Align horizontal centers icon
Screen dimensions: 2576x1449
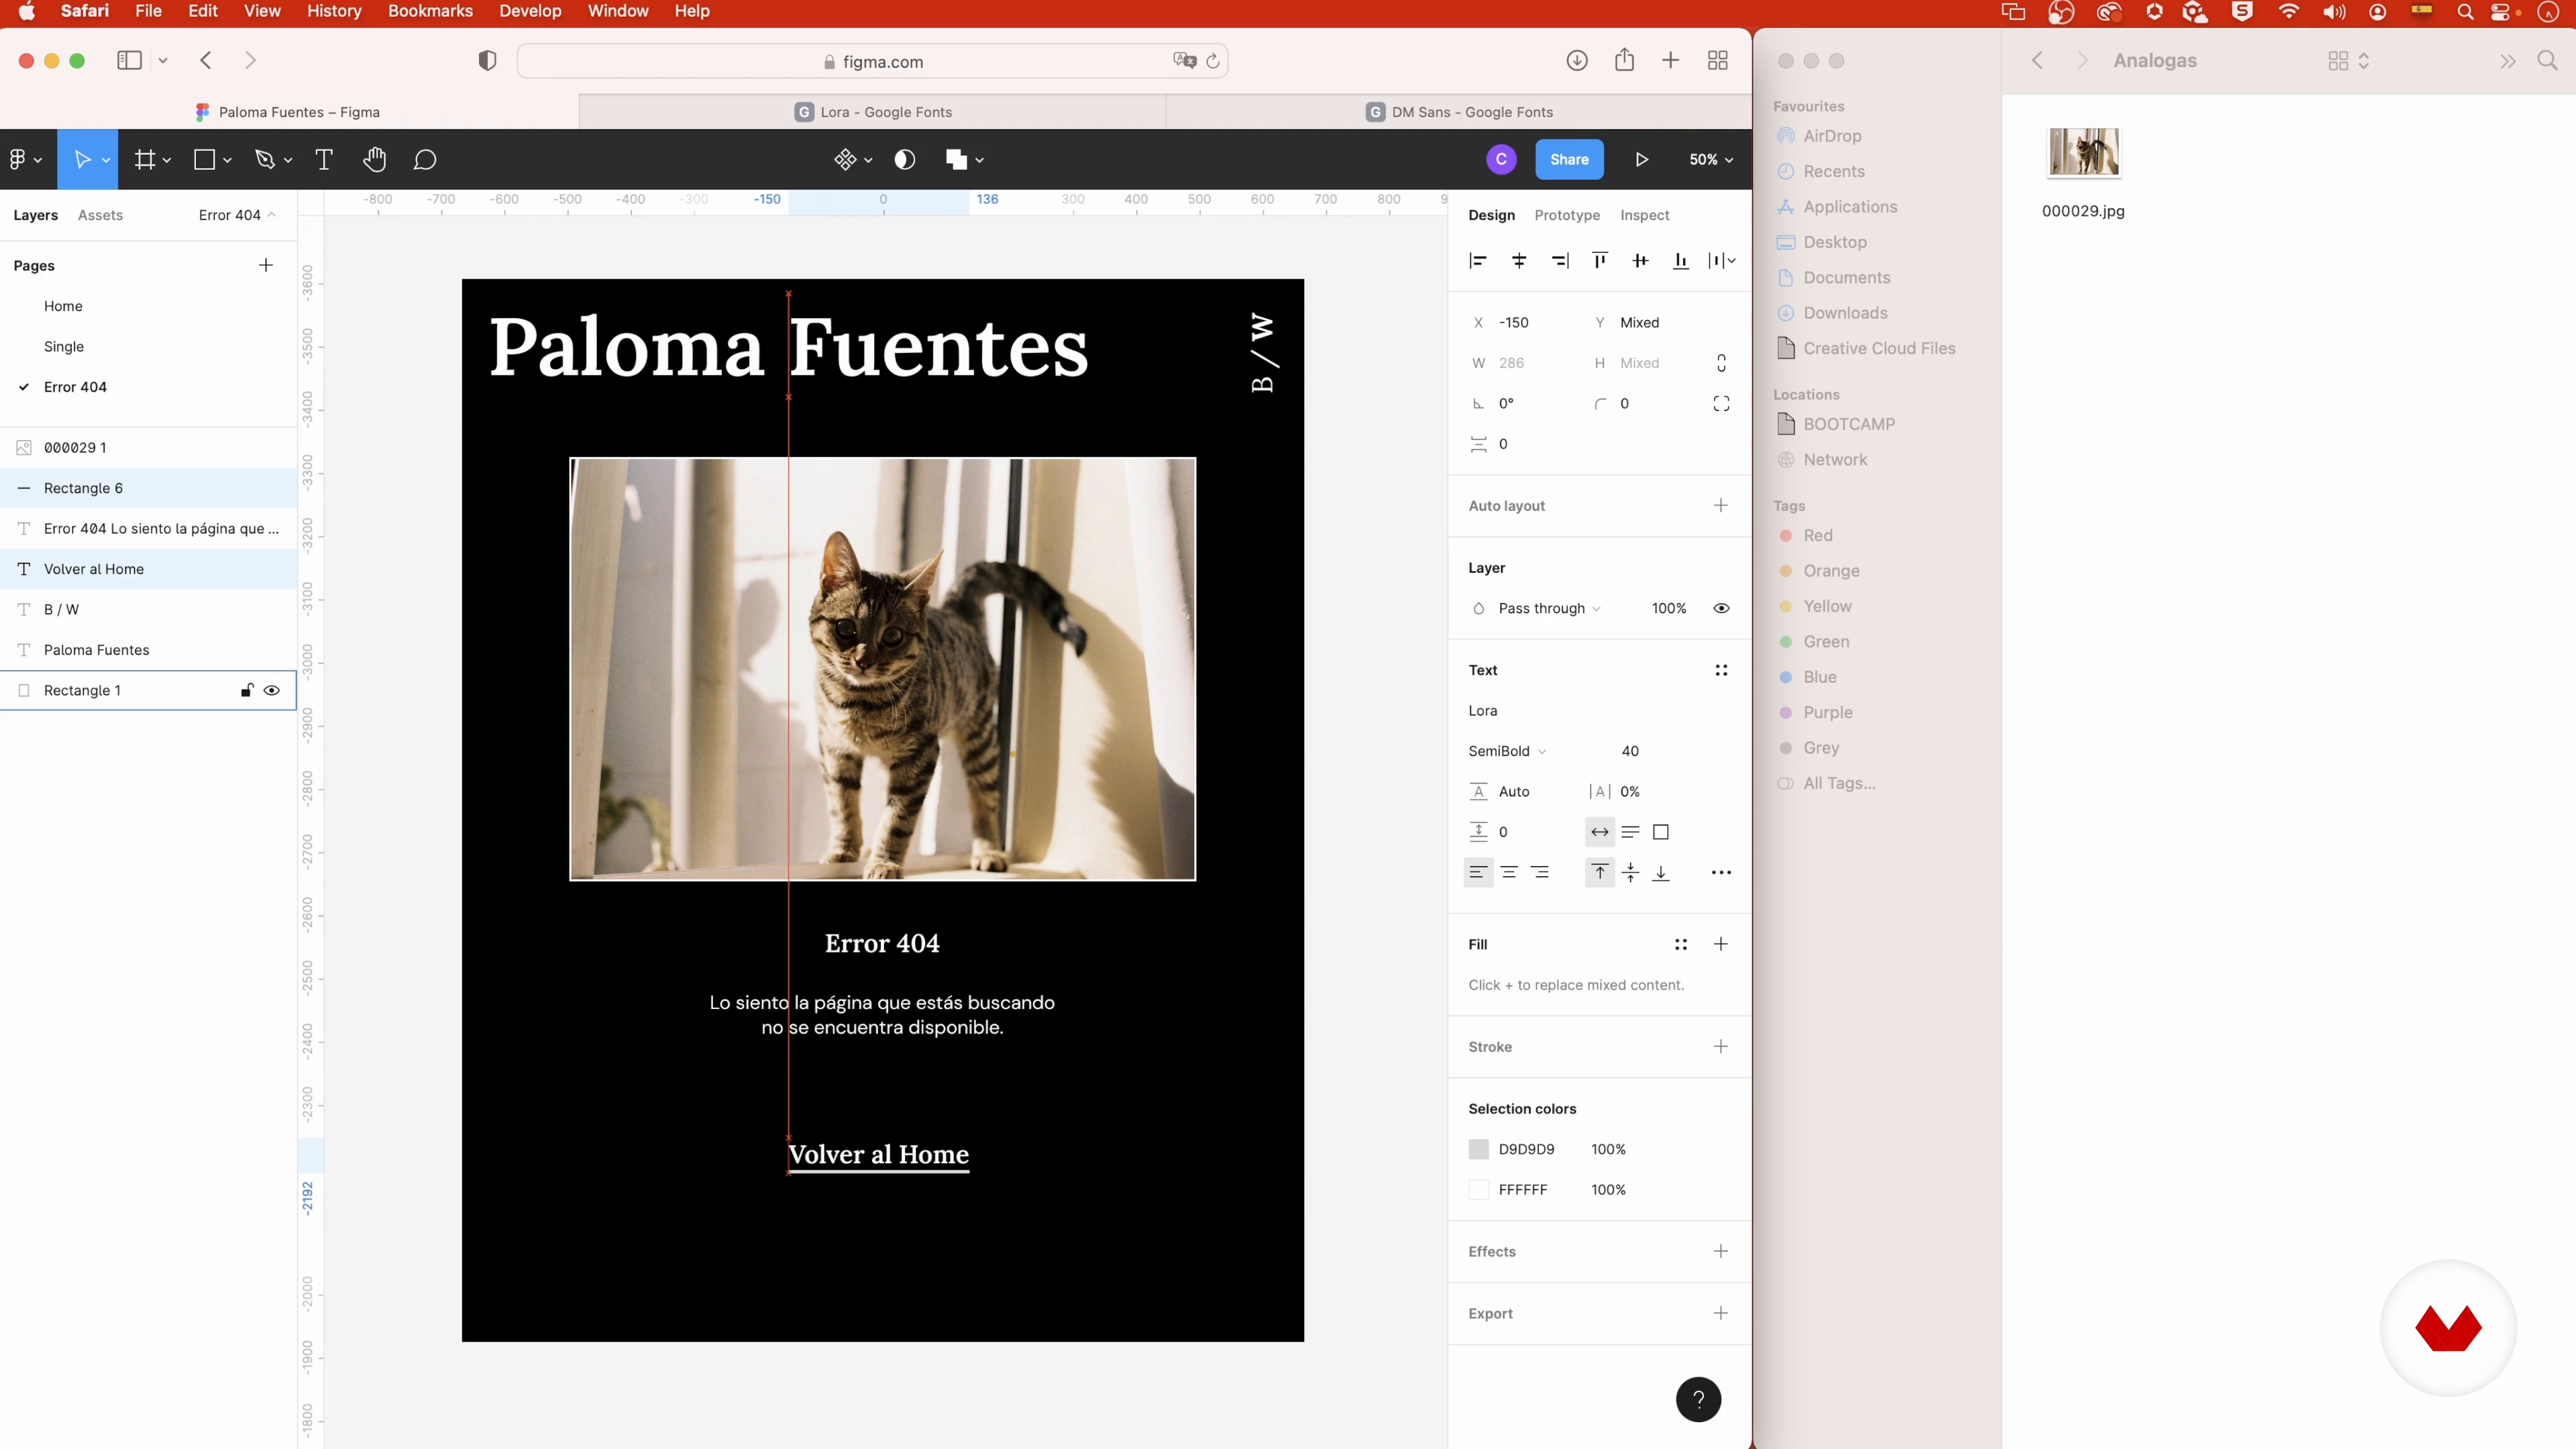point(1519,261)
